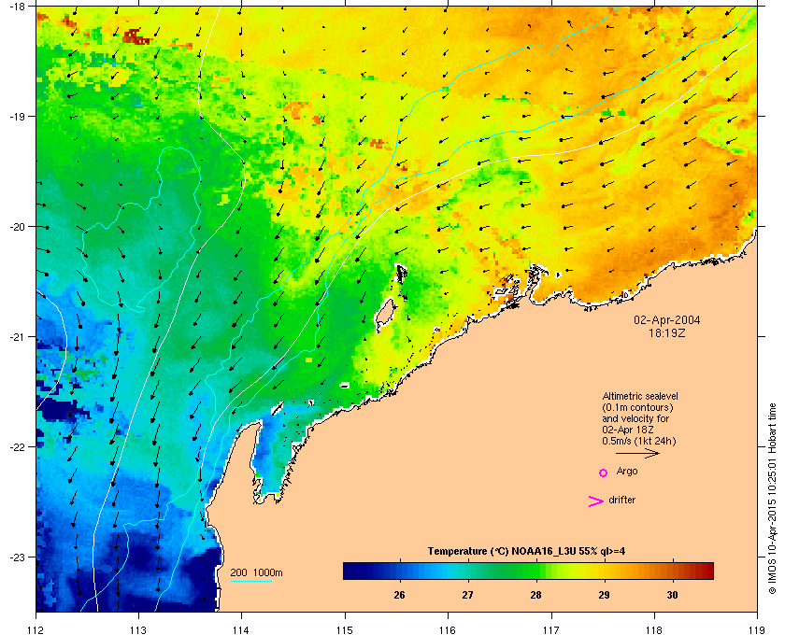Viewport: 785px width, 635px height.
Task: Click the 'Altimetric sealevel' legend text
Action: click(x=640, y=396)
